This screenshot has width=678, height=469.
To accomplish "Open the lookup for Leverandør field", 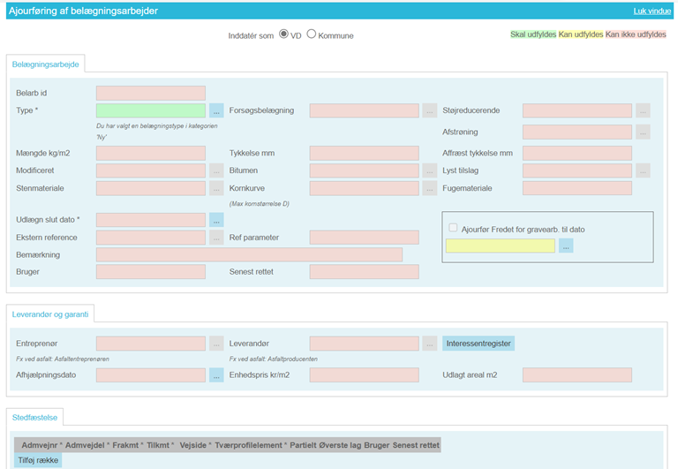I will coord(430,344).
